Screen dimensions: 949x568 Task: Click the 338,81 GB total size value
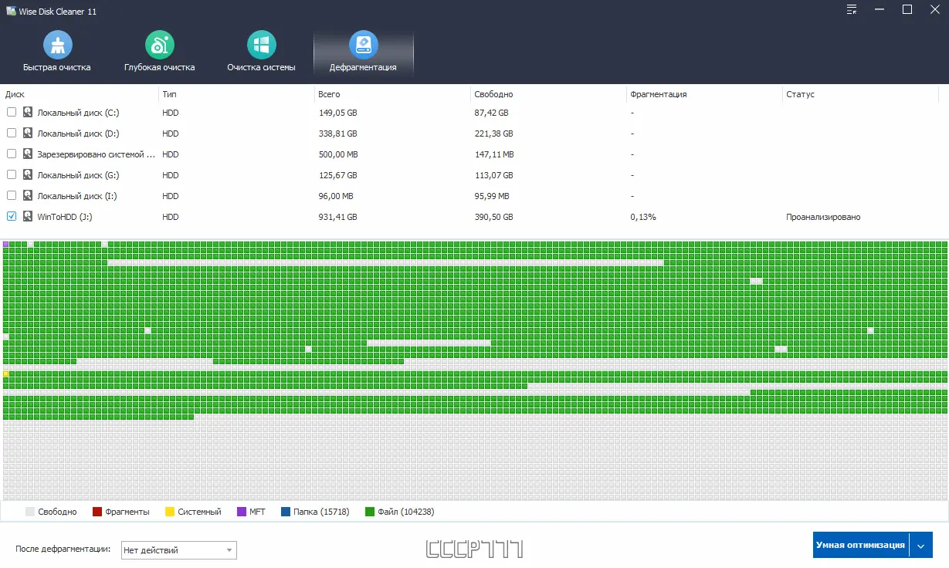[x=338, y=134]
